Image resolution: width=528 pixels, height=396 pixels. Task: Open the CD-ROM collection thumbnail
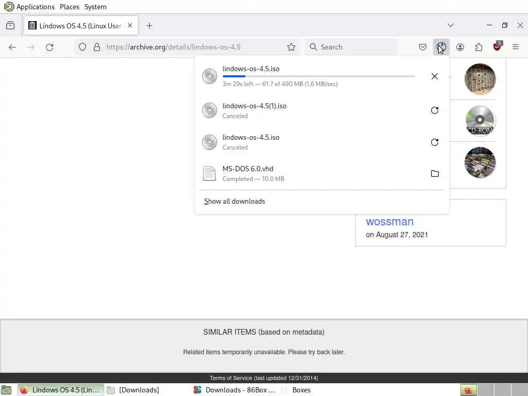pyautogui.click(x=480, y=121)
